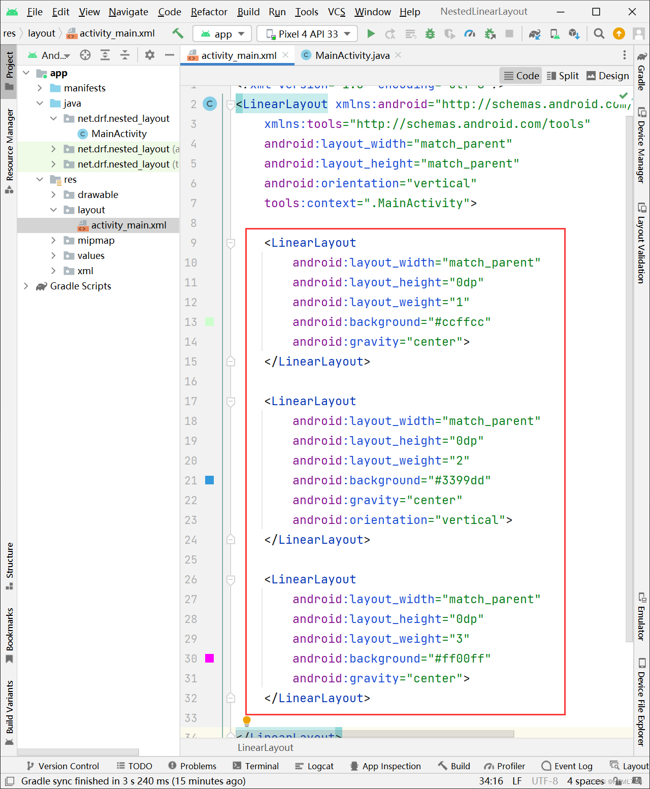
Task: Open App Inspection tool window
Action: pyautogui.click(x=385, y=766)
